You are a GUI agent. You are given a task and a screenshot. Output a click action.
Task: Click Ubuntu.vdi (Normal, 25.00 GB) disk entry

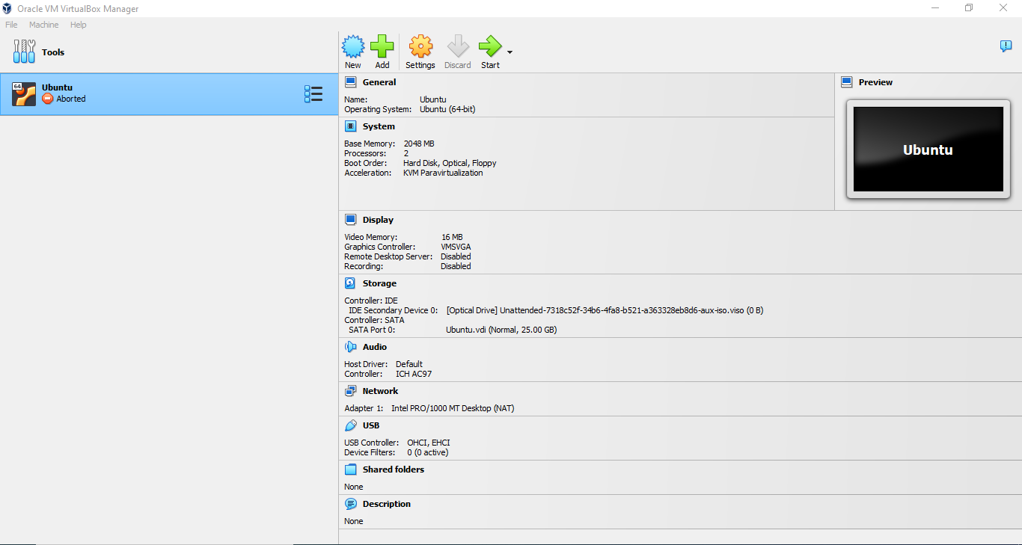(x=501, y=330)
